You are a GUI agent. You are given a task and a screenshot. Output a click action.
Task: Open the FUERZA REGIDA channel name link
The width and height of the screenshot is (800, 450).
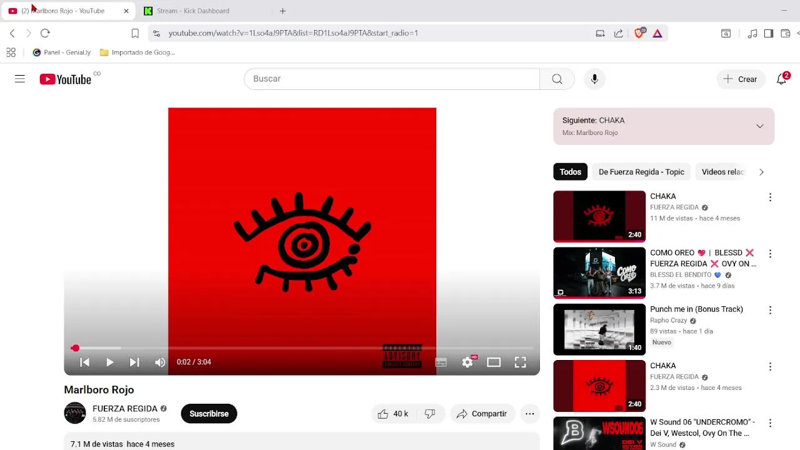tap(125, 409)
